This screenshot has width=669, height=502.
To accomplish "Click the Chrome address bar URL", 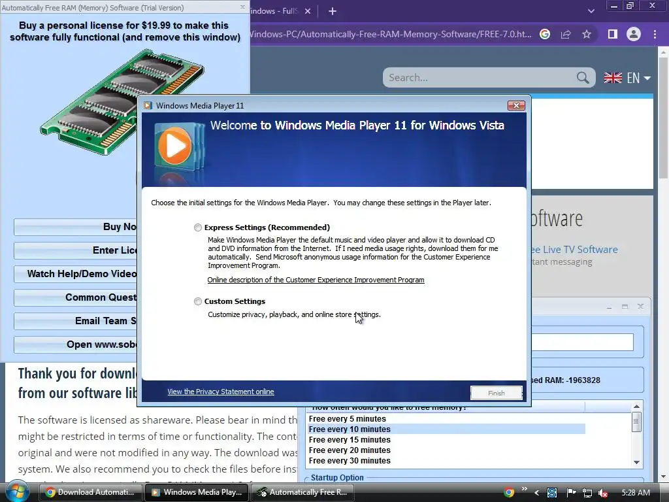I will point(391,34).
